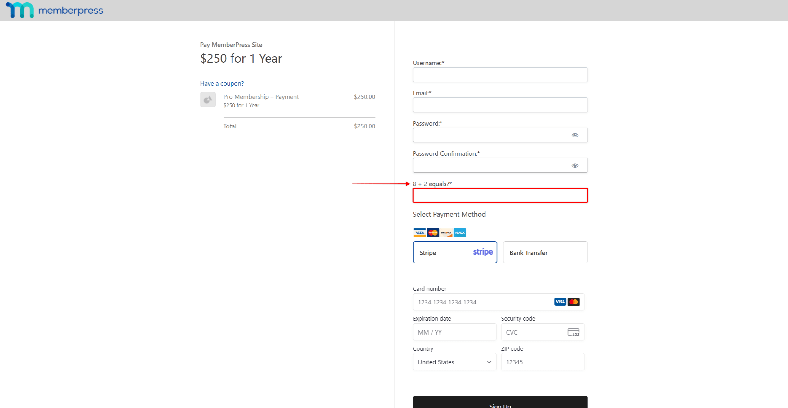Screen dimensions: 788x408
Task: Focus the Username input field
Action: pyautogui.click(x=500, y=75)
